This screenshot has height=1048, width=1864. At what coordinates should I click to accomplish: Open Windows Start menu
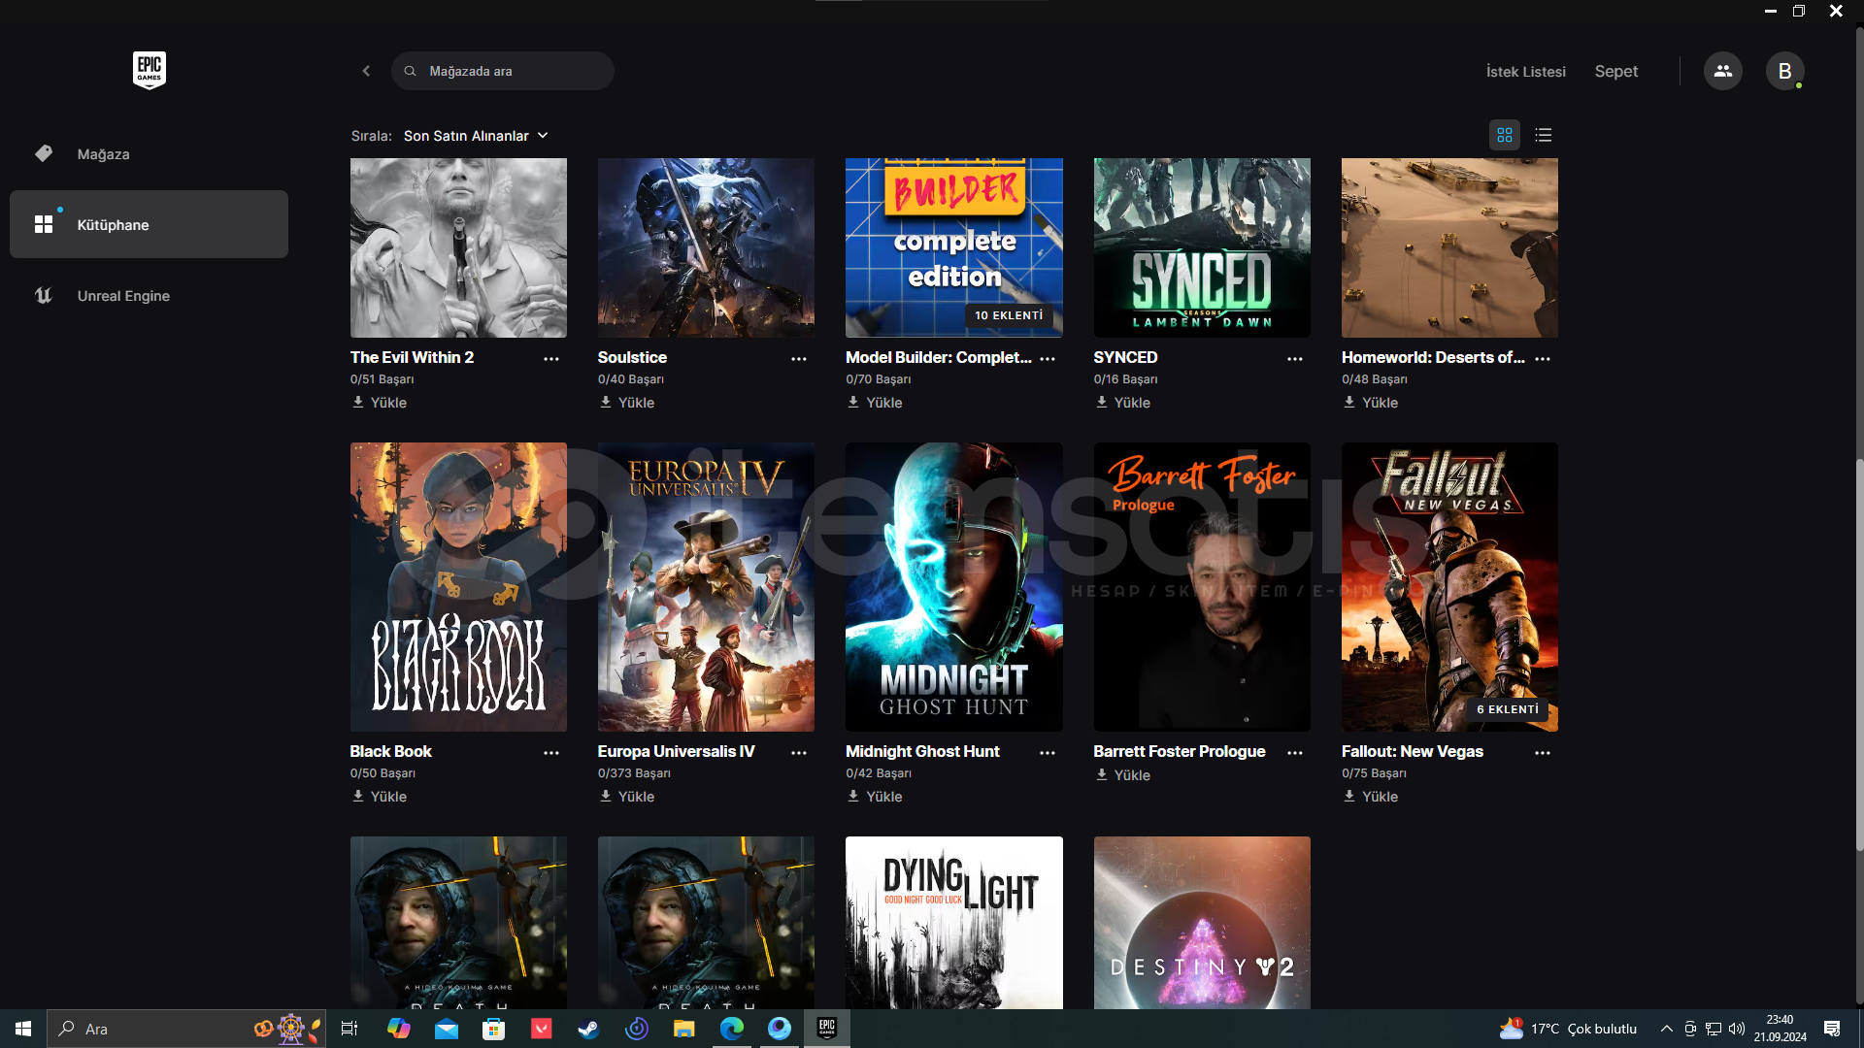click(23, 1029)
